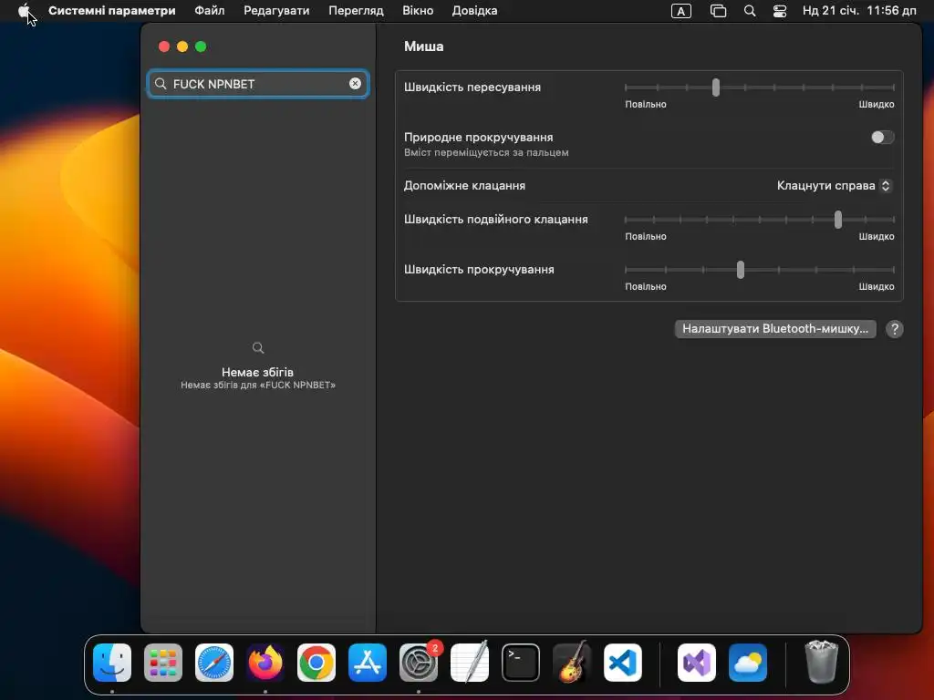Open Launchpad from the Dock
The height and width of the screenshot is (700, 934).
click(163, 663)
